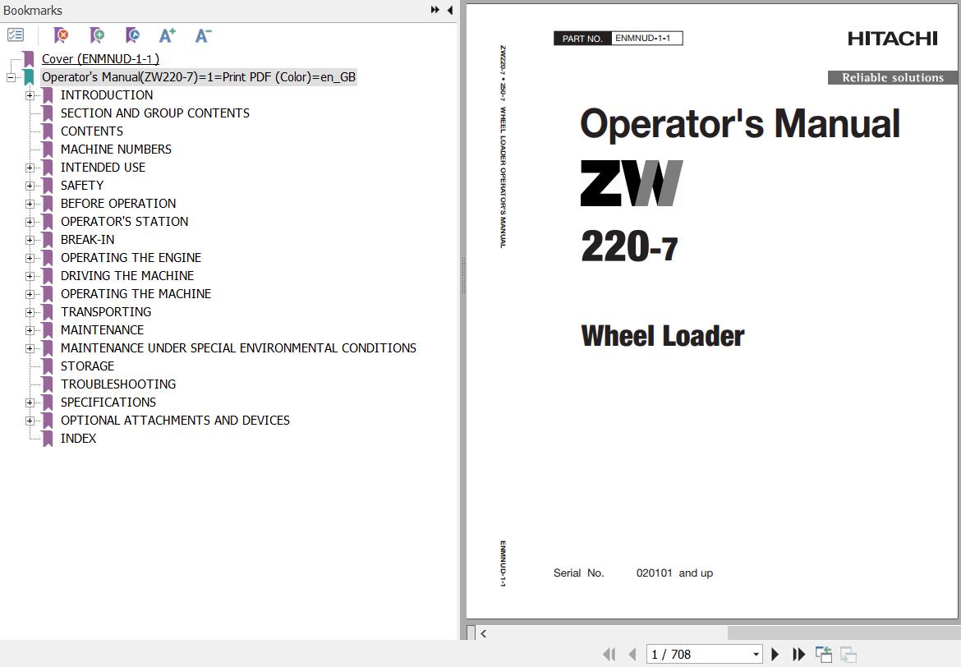The height and width of the screenshot is (667, 961).
Task: Open the BEFORE OPERATION bookmark
Action: click(118, 204)
